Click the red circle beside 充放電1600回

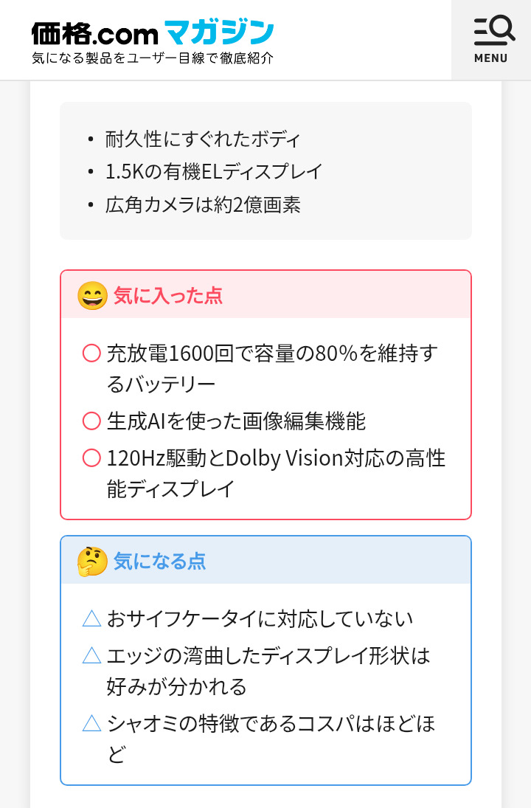(x=91, y=353)
